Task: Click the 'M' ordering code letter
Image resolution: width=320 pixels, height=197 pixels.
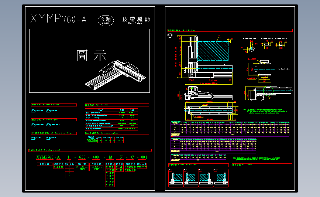Action: coord(111,157)
